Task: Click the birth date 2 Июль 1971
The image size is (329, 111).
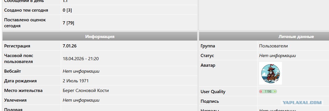Action: (x=76, y=81)
